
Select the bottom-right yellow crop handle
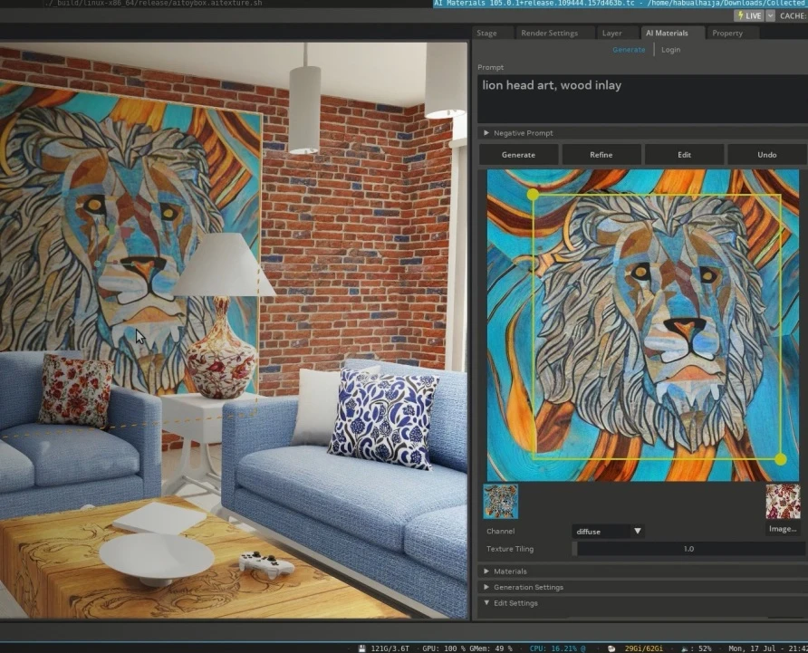click(x=781, y=459)
